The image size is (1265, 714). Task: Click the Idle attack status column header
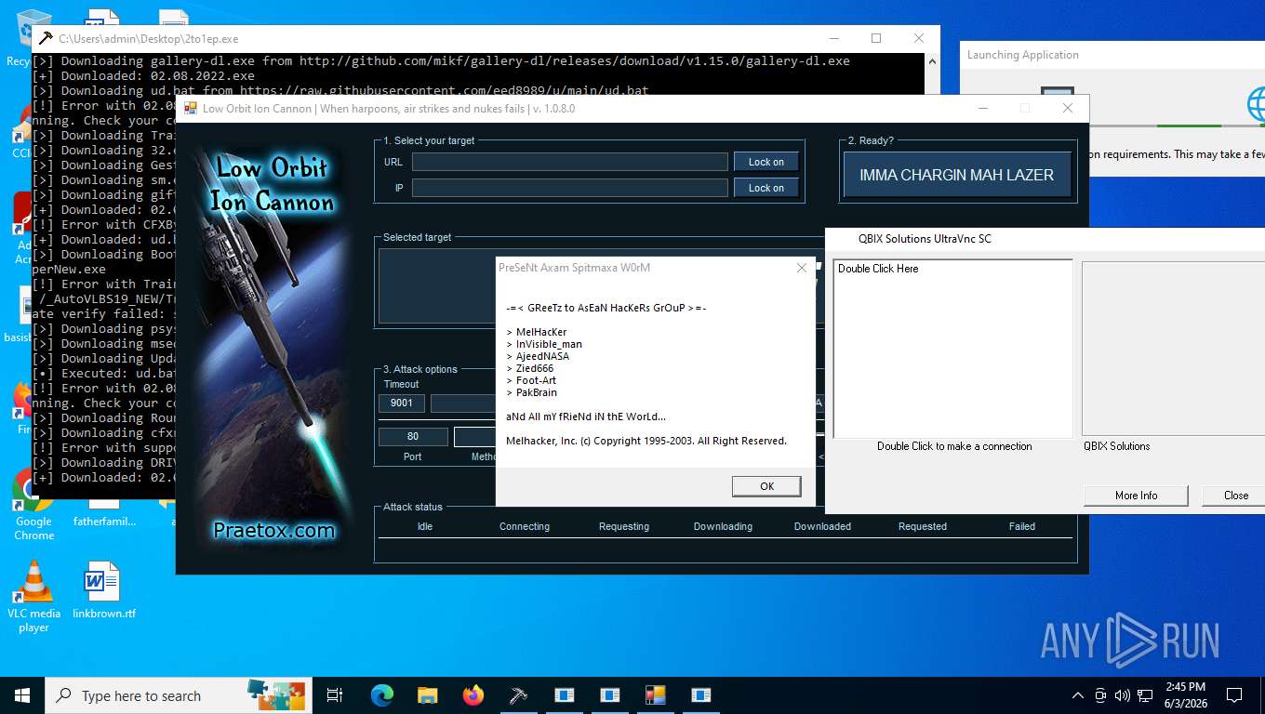click(424, 526)
